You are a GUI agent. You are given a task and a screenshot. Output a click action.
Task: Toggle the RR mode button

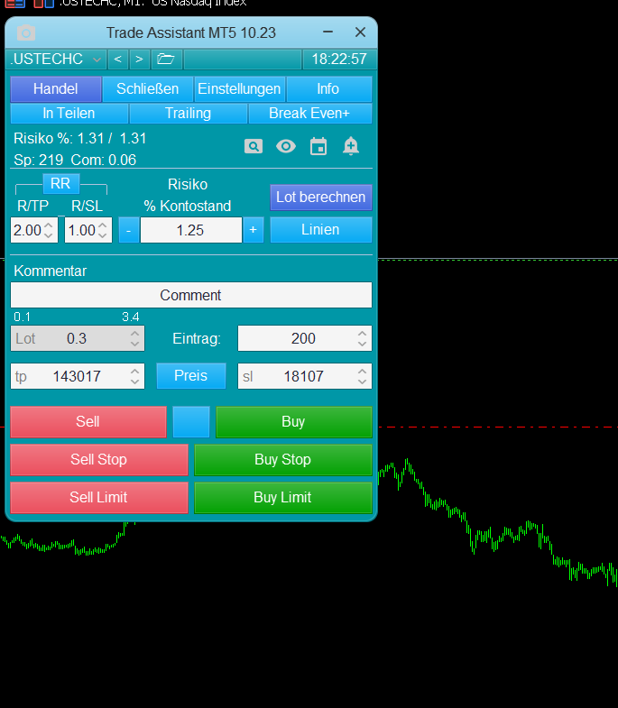click(60, 184)
